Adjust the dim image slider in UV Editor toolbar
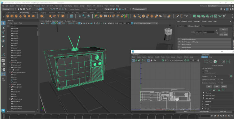The width and height of the screenshot is (234, 119). click(x=193, y=60)
